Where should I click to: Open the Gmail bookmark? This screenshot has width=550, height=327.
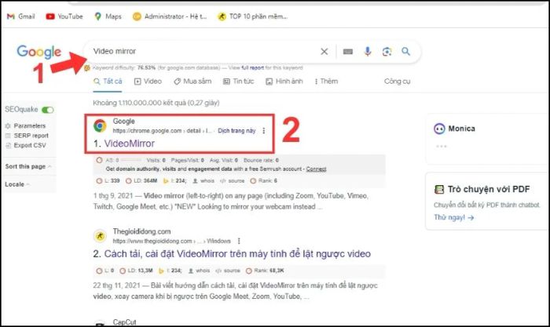(x=21, y=16)
